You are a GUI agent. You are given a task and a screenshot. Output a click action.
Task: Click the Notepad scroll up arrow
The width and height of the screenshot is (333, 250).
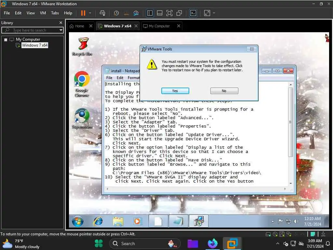[290, 85]
